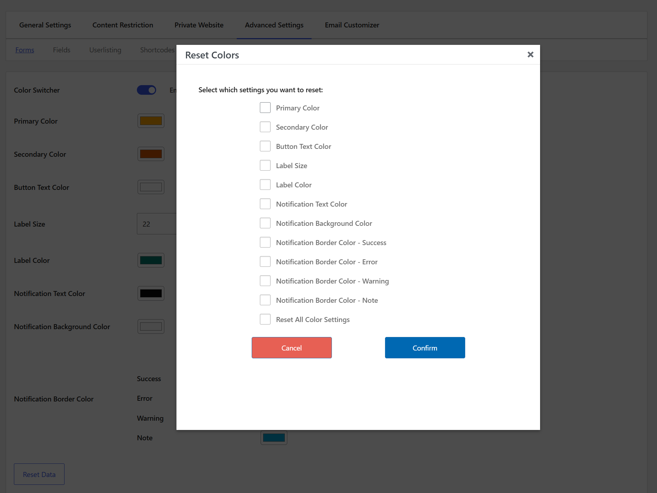
Task: Select the Advanced Settings tab
Action: pyautogui.click(x=274, y=25)
